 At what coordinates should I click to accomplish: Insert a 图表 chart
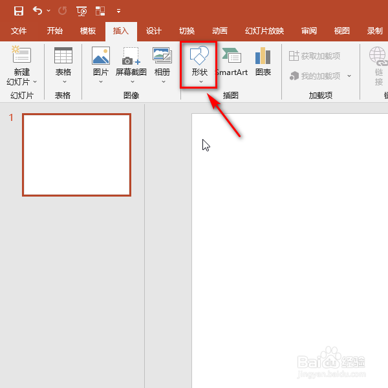263,62
